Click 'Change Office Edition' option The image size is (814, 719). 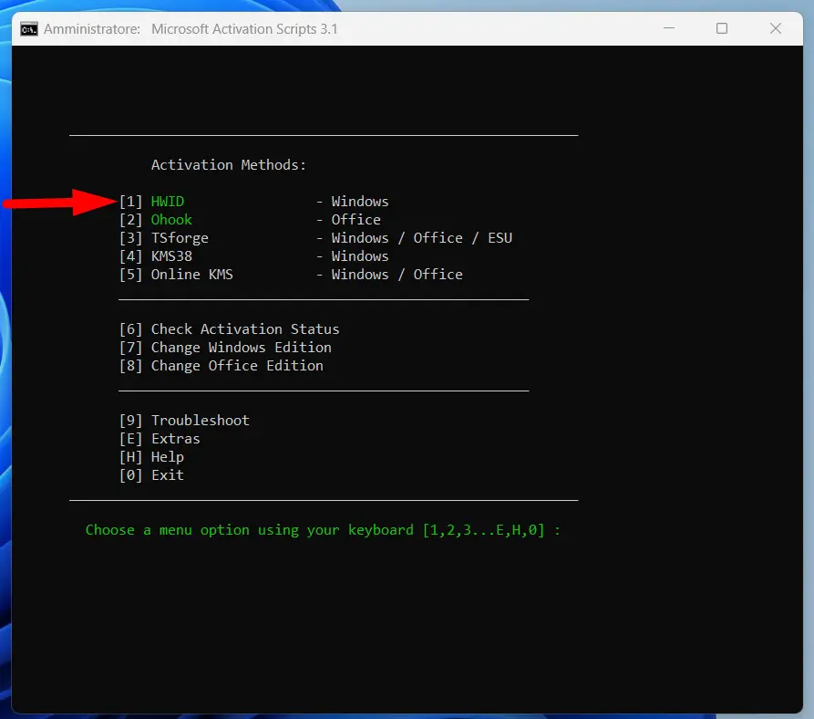(222, 366)
